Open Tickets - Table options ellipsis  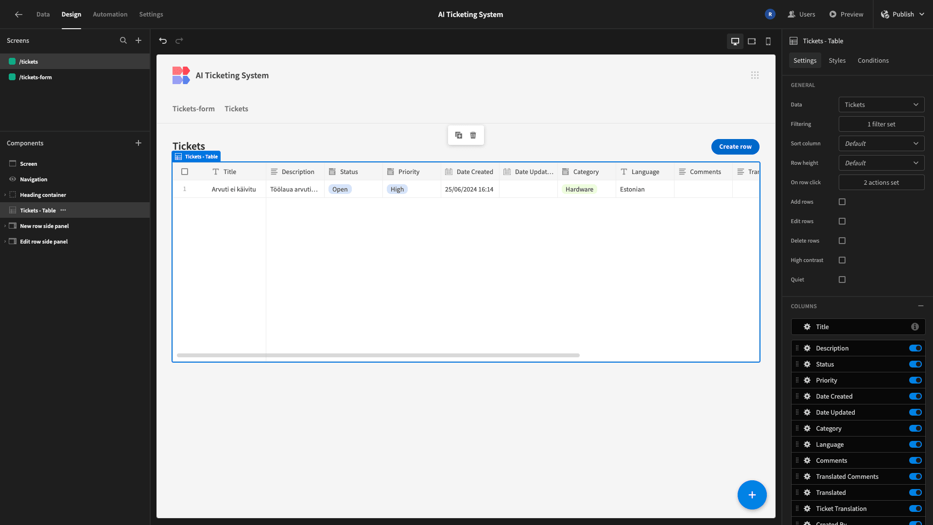(63, 210)
